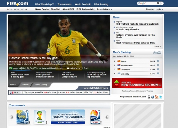Click article icon beside USA news item
This screenshot has width=178, height=128.
[x=114, y=33]
